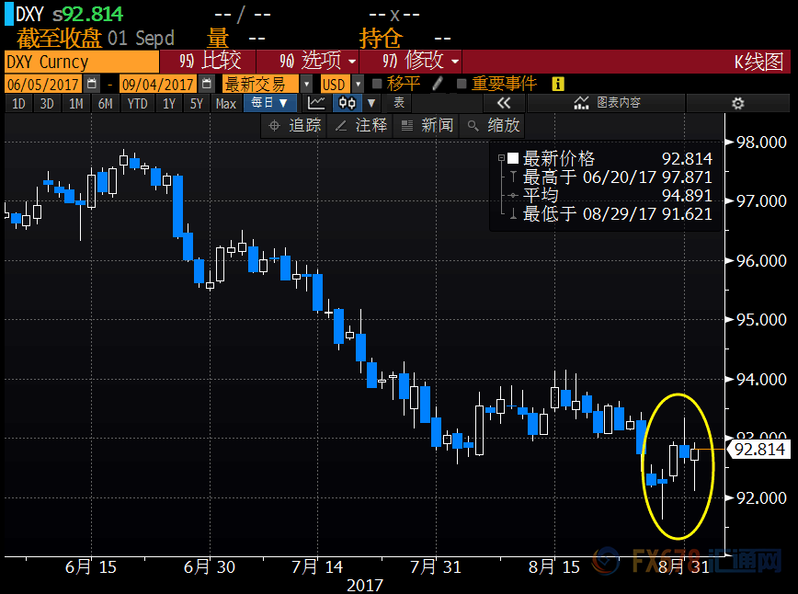Screen dimensions: 798x594
Task: Toggle the 重要事件 key events checkbox
Action: point(462,84)
